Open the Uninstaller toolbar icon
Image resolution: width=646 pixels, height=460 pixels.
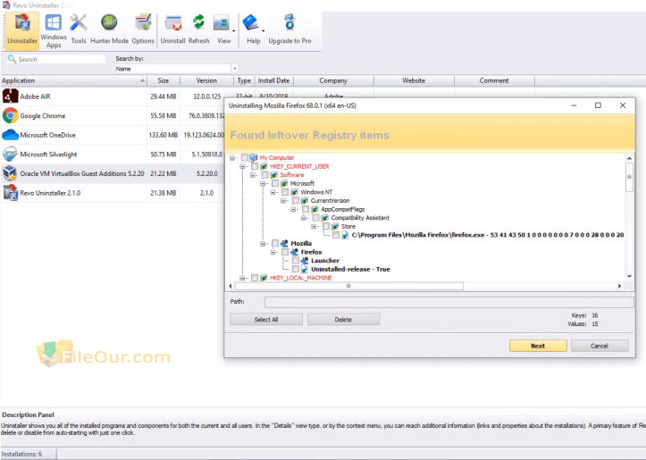(x=22, y=30)
